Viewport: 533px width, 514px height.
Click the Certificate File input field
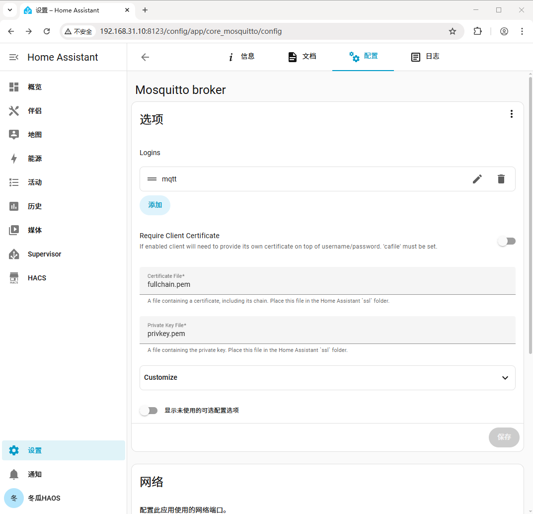(327, 281)
